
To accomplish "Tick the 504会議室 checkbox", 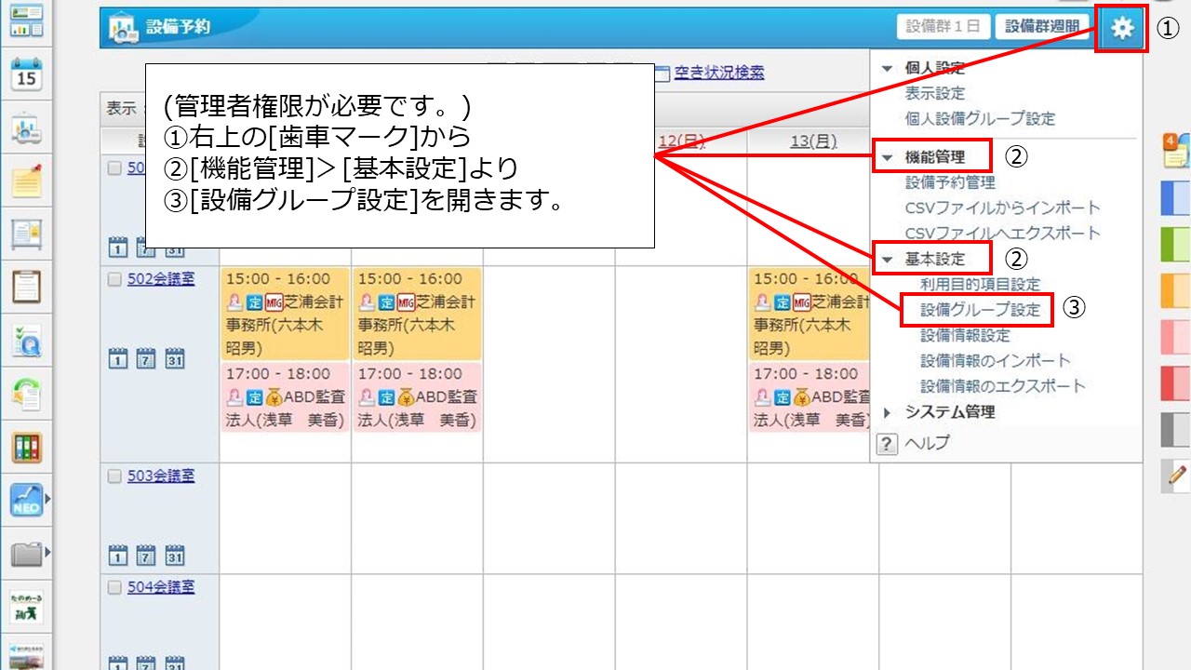I will coord(114,588).
